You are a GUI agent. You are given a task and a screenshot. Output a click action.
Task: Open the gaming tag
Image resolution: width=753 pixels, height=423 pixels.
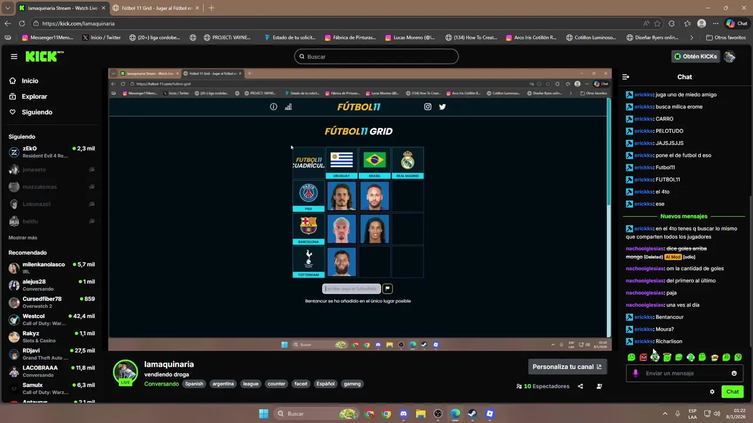(x=352, y=384)
